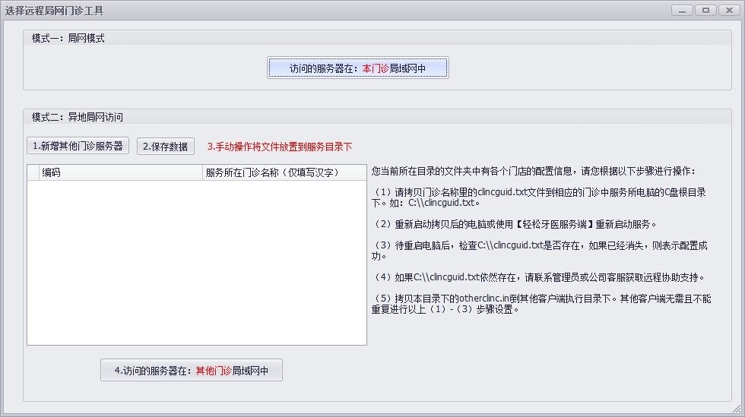Click instruction step (5) about copying otherclinc.ini

click(x=540, y=304)
